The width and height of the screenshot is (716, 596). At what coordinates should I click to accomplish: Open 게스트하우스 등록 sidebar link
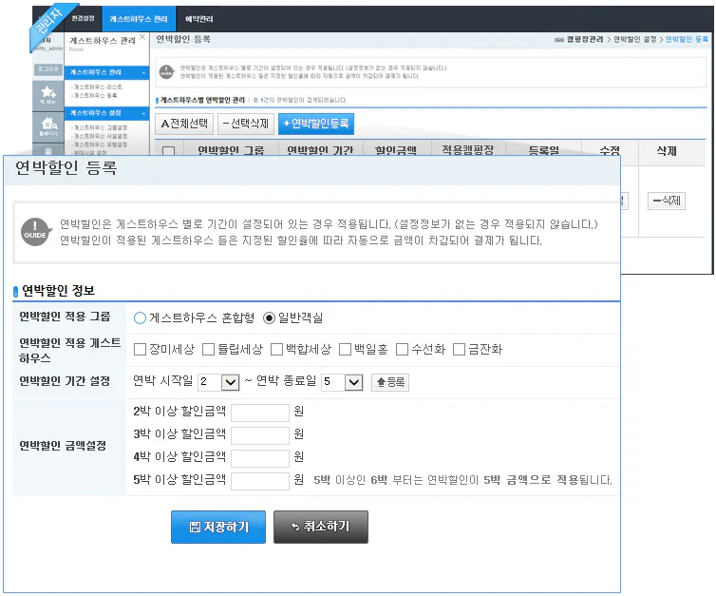[95, 95]
